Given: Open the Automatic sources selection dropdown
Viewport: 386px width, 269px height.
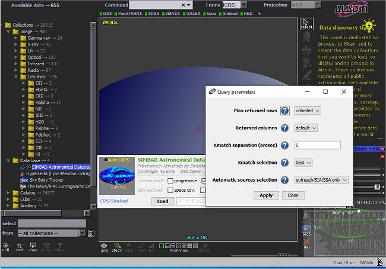Looking at the screenshot, I should click(x=321, y=180).
